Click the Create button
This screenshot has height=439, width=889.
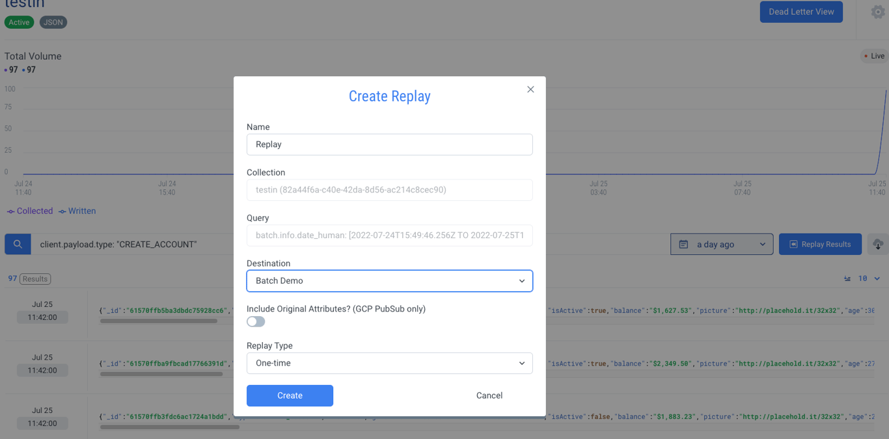click(x=290, y=395)
